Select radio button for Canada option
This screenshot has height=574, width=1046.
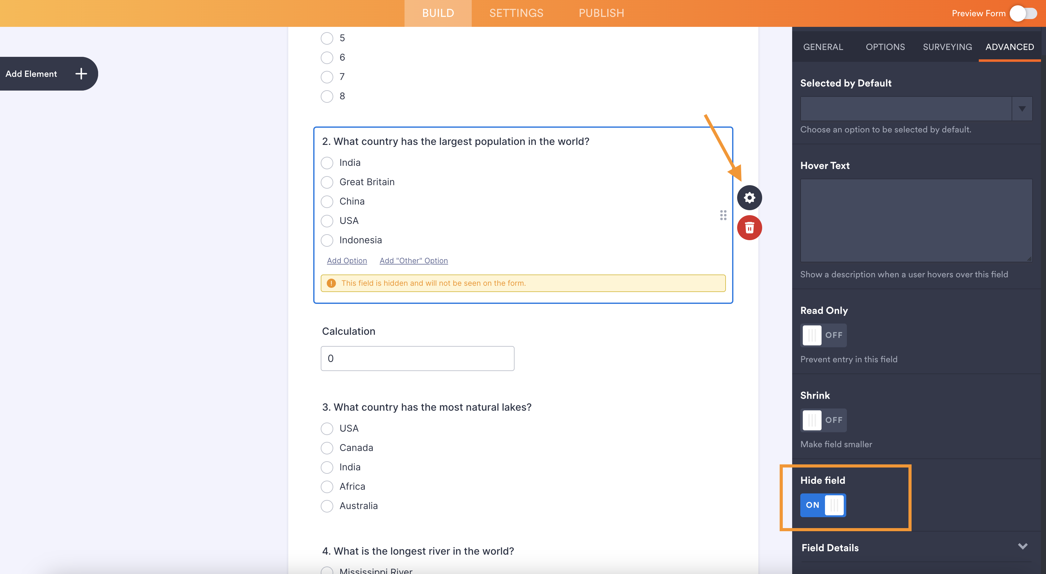point(327,448)
